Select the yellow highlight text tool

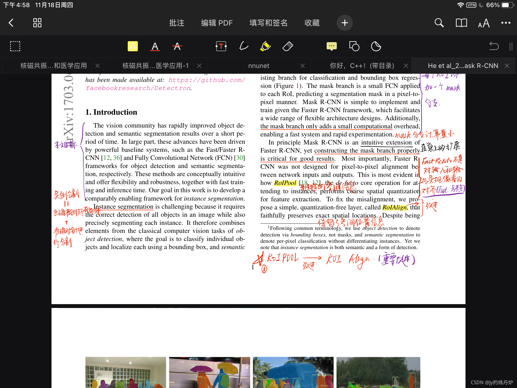tap(133, 46)
